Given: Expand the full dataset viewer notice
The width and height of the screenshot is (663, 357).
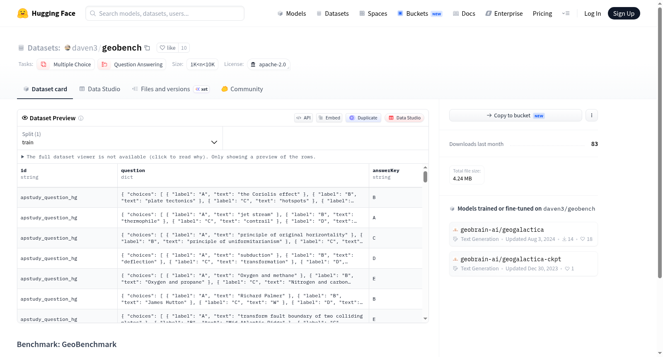Looking at the screenshot, I should (x=168, y=157).
